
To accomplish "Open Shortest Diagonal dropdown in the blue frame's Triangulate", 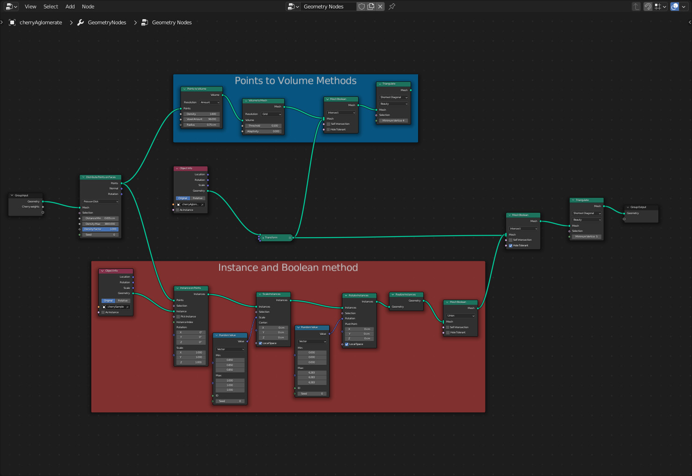I will point(393,97).
